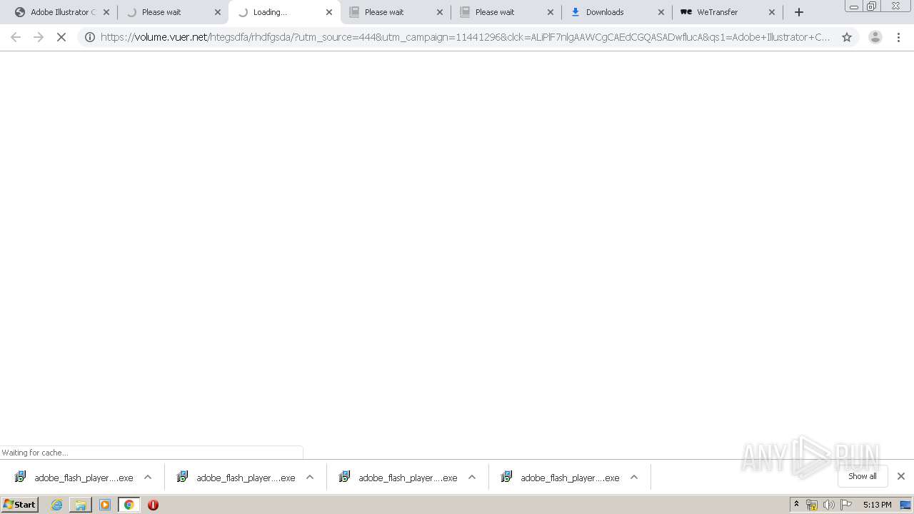Minimize the Chrome window
This screenshot has height=514, width=914.
tap(854, 6)
